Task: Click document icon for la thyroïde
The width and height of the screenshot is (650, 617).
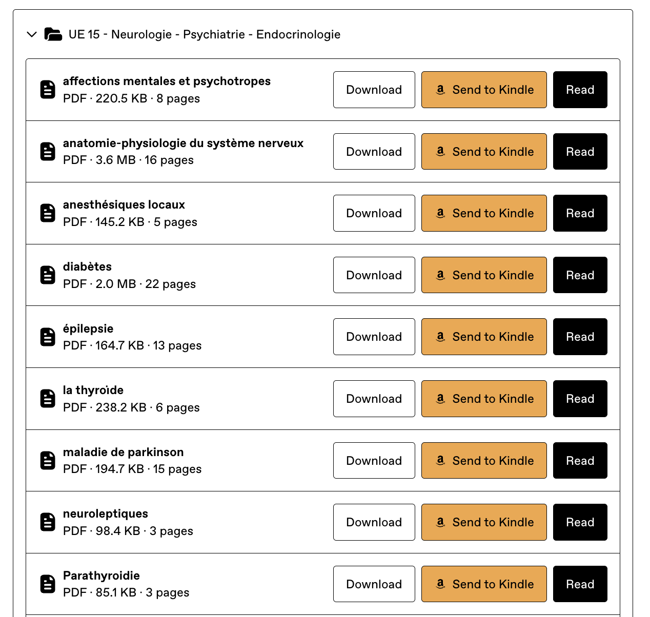Action: 48,399
